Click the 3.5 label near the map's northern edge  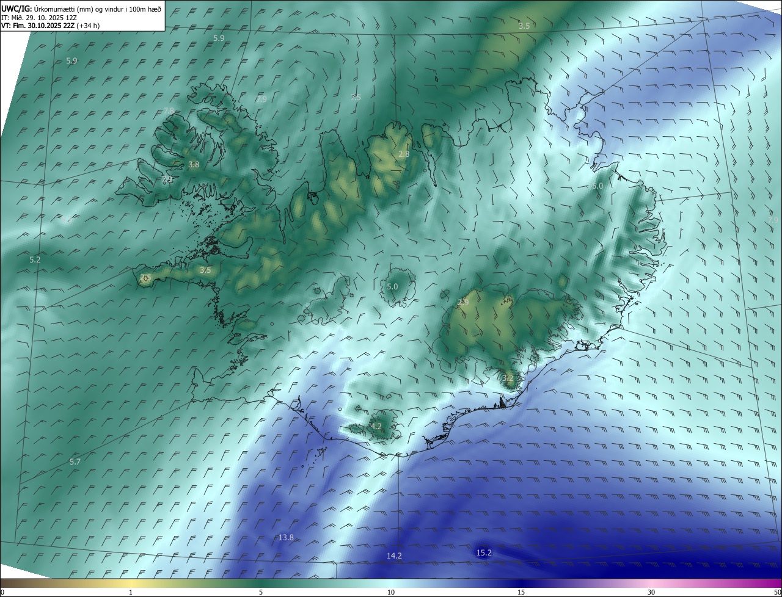(524, 26)
